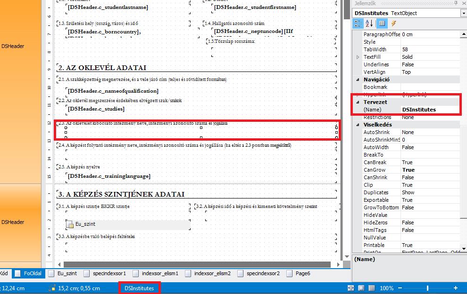Select the CanShrink property row
The image size is (467, 294).
click(411, 177)
